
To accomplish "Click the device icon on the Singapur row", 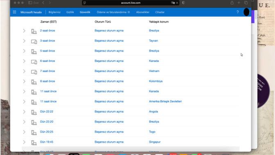I will click(34, 143).
